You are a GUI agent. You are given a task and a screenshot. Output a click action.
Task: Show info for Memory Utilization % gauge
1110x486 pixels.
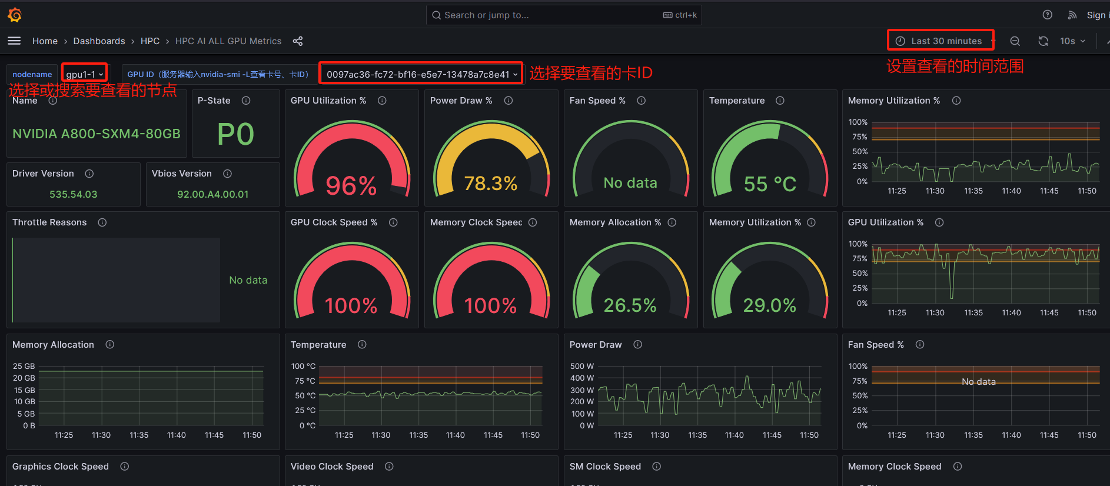(x=811, y=222)
